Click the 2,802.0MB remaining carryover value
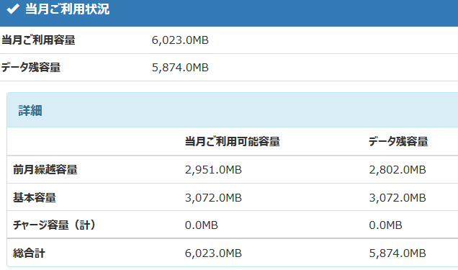 [398, 170]
